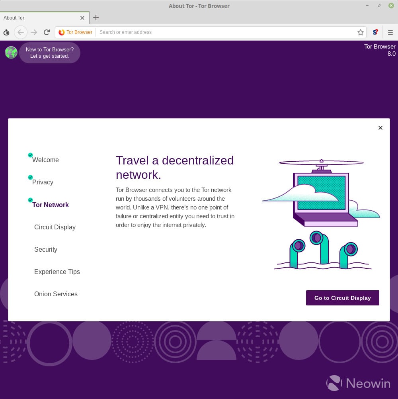Bookmark this page with the star icon
Image resolution: width=398 pixels, height=399 pixels.
click(x=361, y=32)
